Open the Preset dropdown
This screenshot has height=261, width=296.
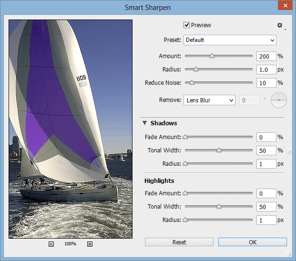[230, 40]
